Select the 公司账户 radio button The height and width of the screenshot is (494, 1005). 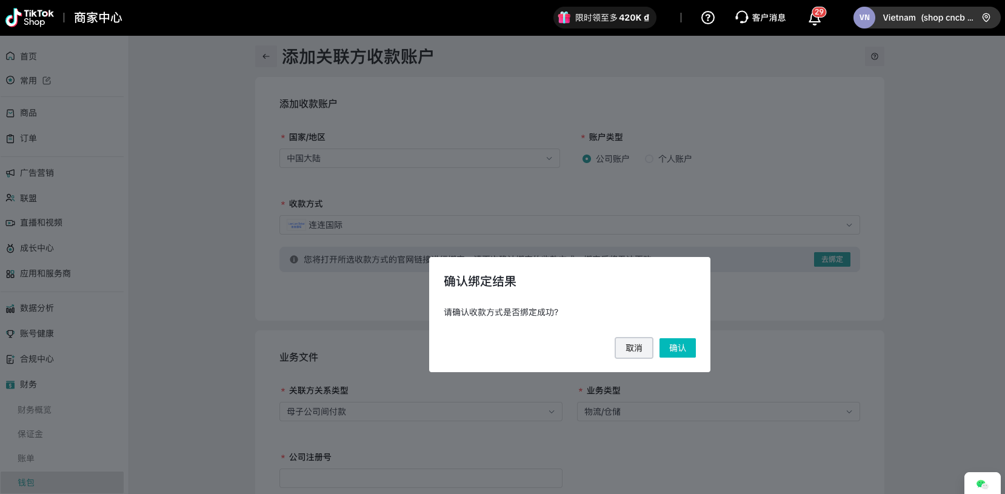[x=587, y=159]
